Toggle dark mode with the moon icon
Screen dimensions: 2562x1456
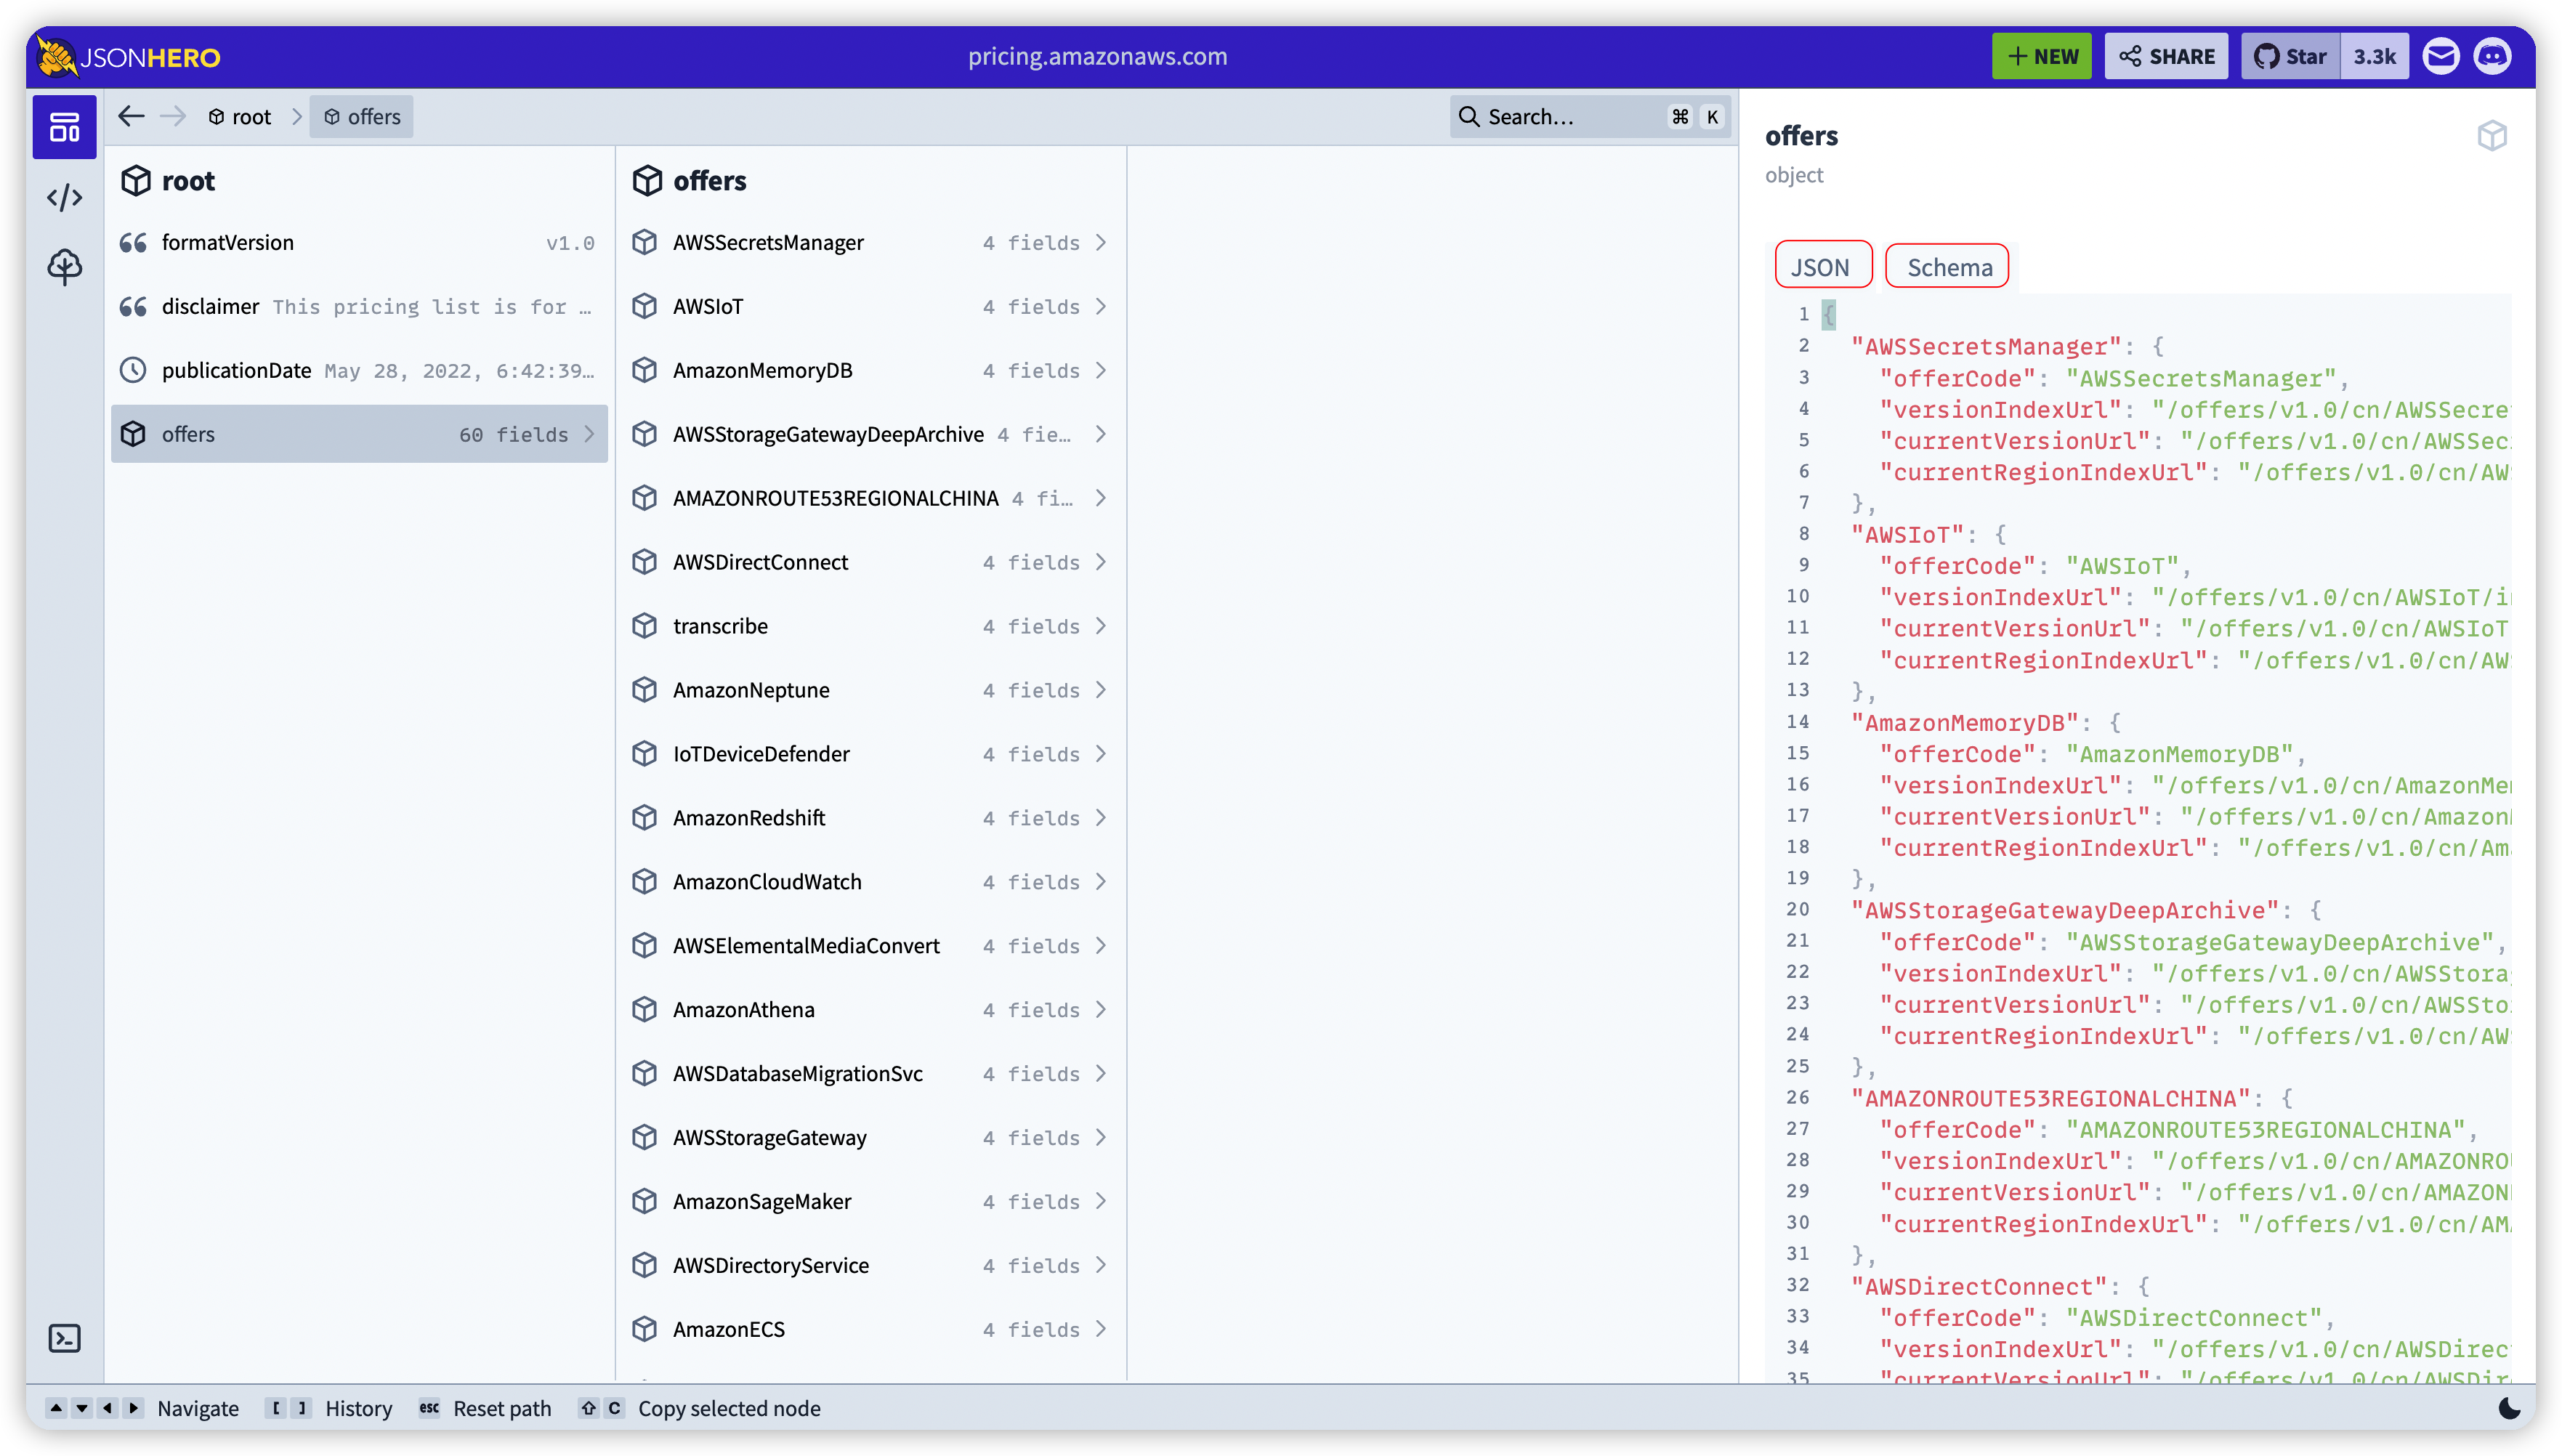tap(2509, 1408)
